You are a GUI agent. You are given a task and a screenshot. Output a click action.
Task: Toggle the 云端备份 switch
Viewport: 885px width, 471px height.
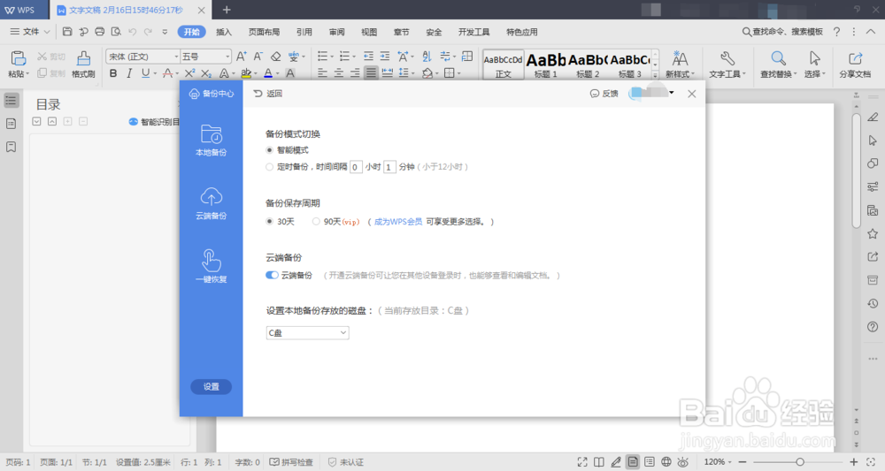272,275
